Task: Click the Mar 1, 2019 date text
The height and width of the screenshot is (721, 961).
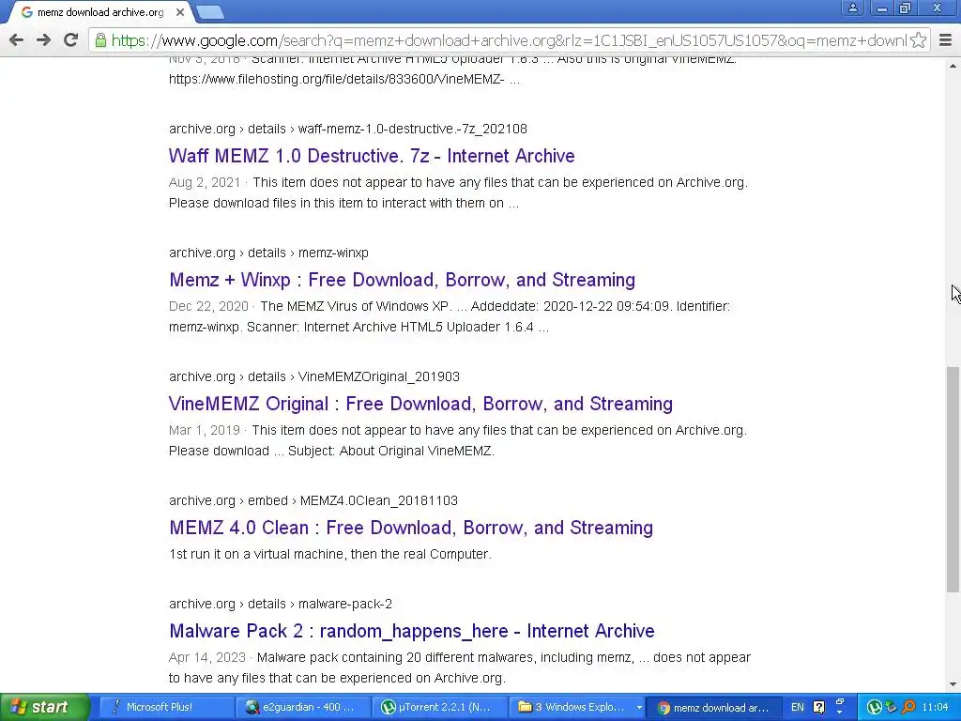Action: (204, 430)
